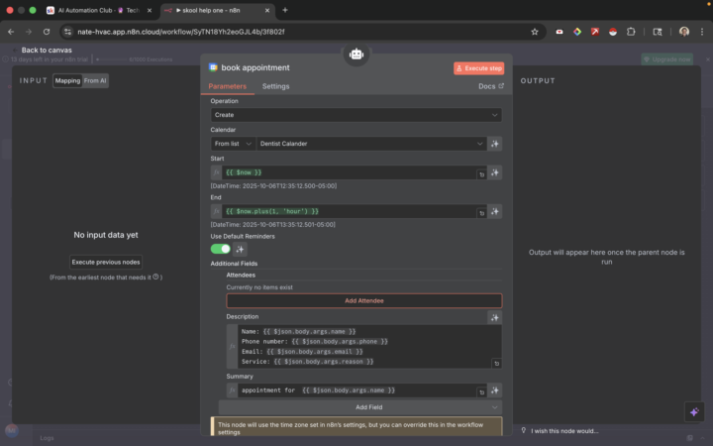The height and width of the screenshot is (446, 713).
Task: Toggle off Use Default Reminders switch
Action: (220, 249)
